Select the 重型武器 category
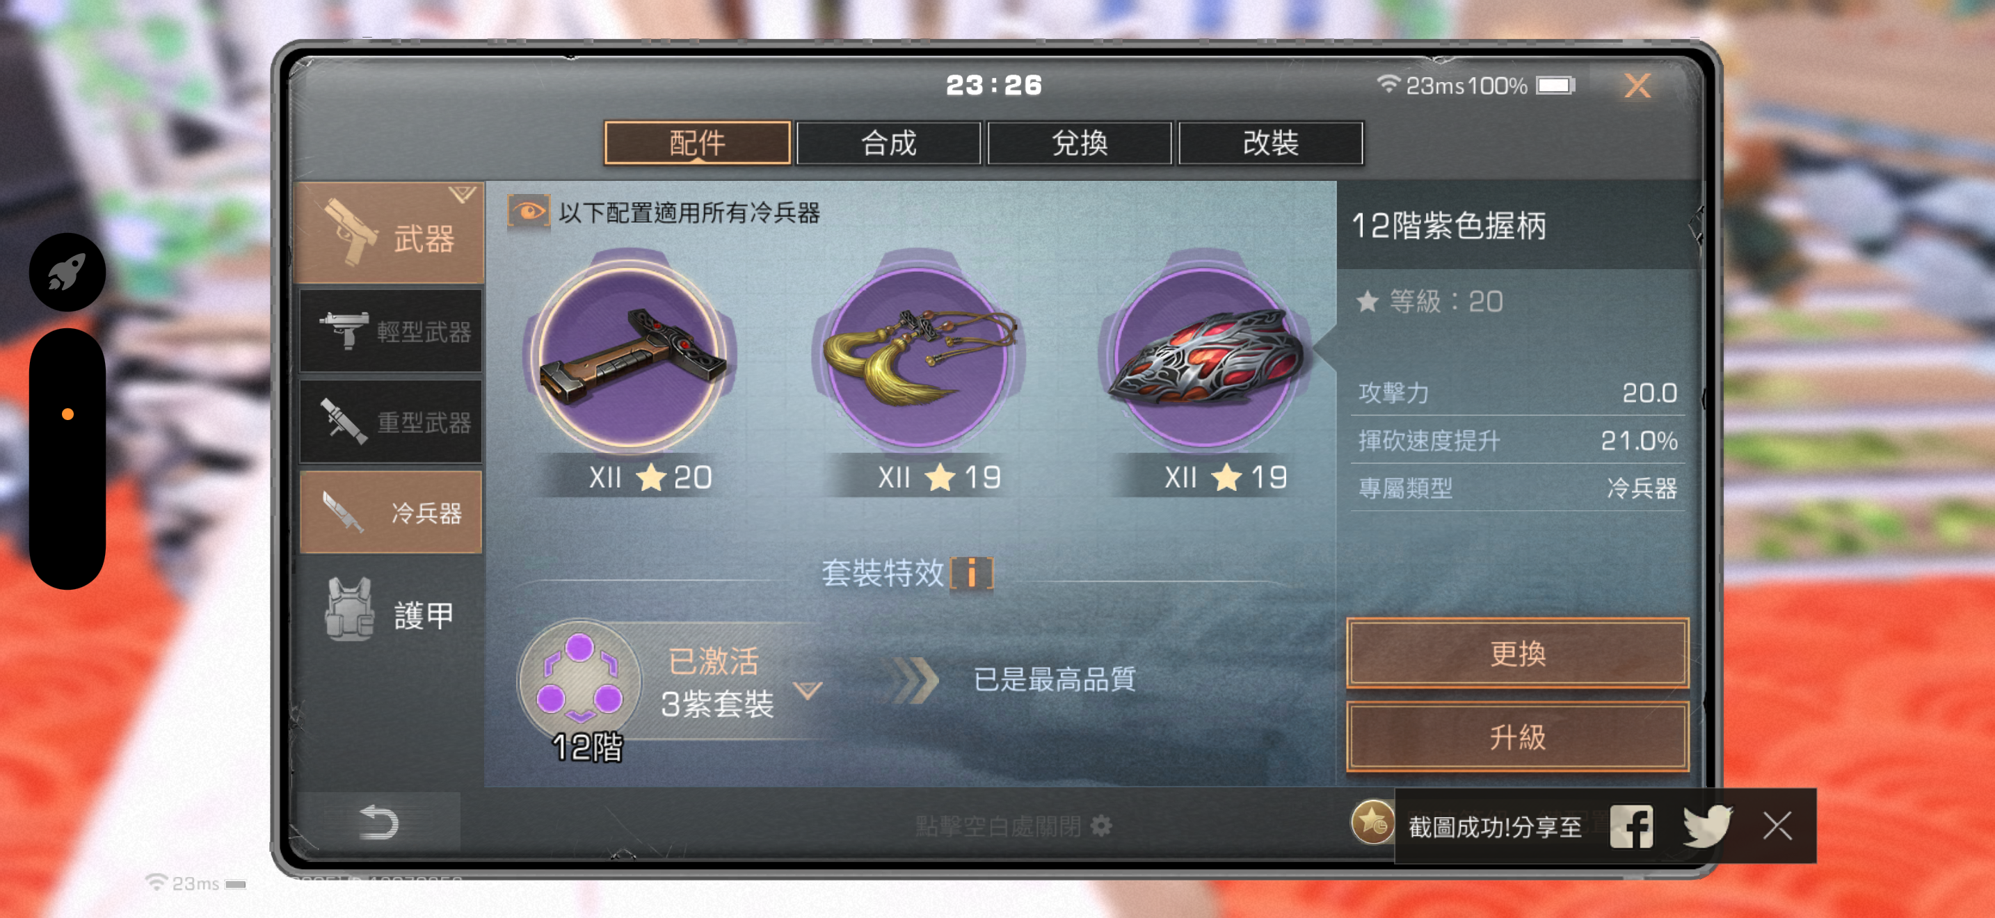This screenshot has width=1995, height=918. pyautogui.click(x=391, y=422)
